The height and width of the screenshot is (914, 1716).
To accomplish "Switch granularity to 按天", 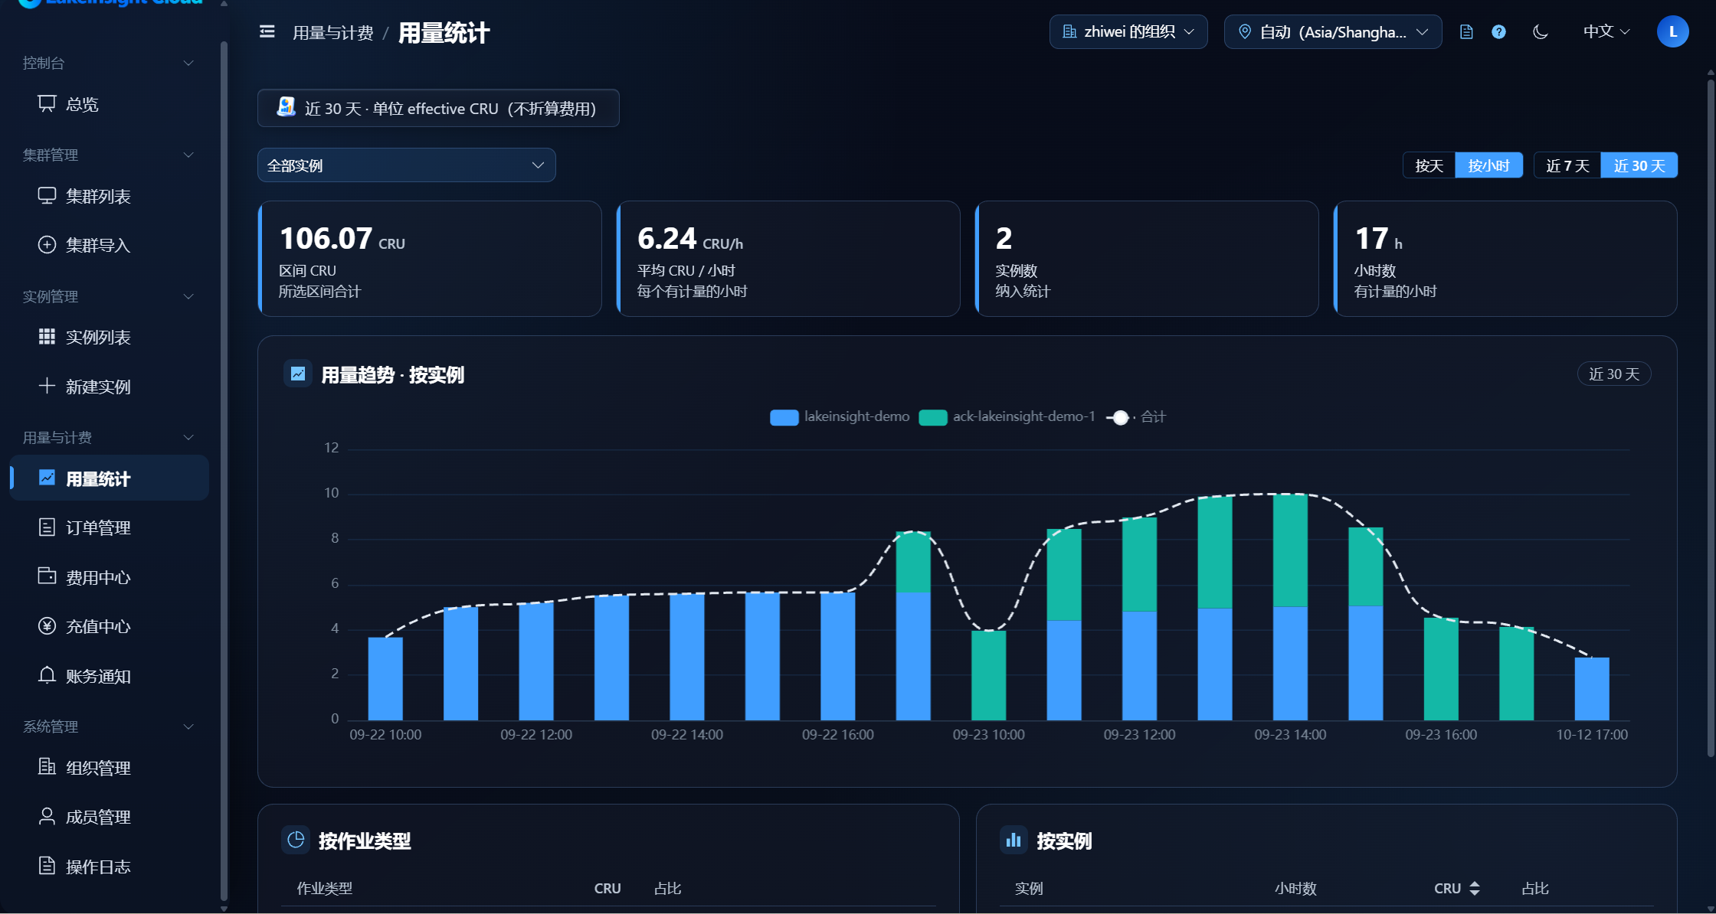I will pos(1429,165).
